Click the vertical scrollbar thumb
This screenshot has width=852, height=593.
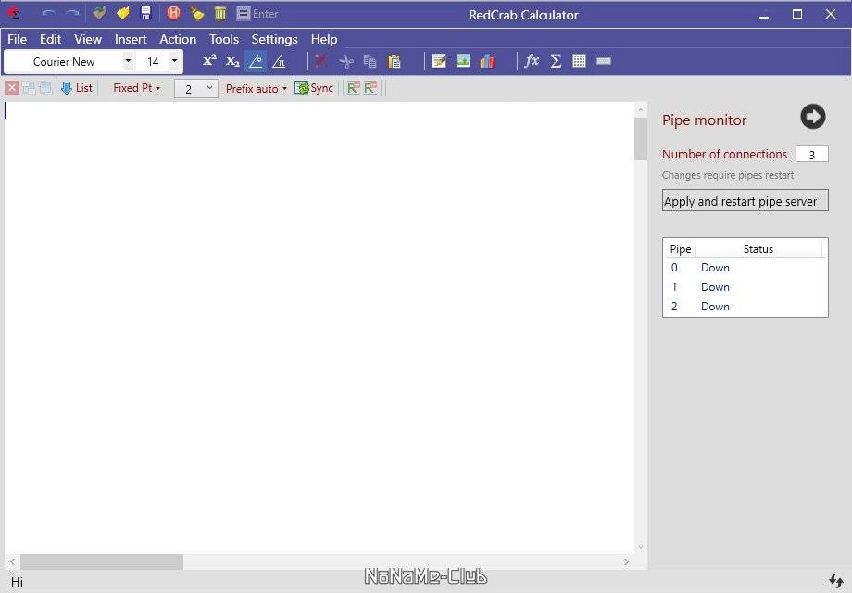640,139
